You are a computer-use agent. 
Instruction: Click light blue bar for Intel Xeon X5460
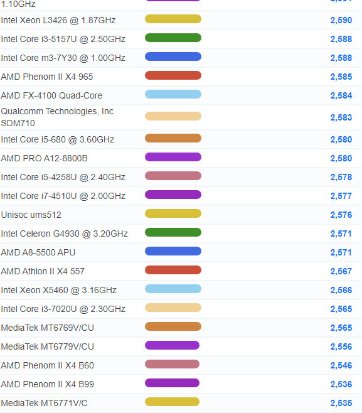[x=173, y=289]
